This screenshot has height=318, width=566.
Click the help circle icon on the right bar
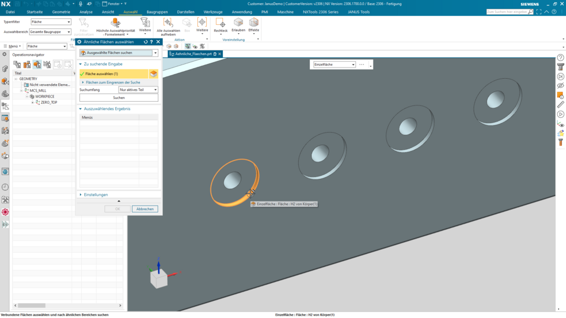(x=560, y=57)
